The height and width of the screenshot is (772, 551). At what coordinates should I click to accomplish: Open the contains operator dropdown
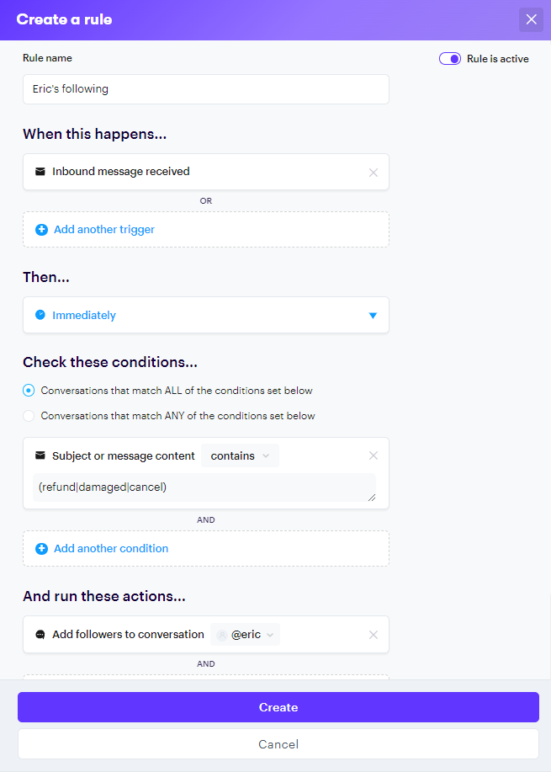click(x=240, y=455)
